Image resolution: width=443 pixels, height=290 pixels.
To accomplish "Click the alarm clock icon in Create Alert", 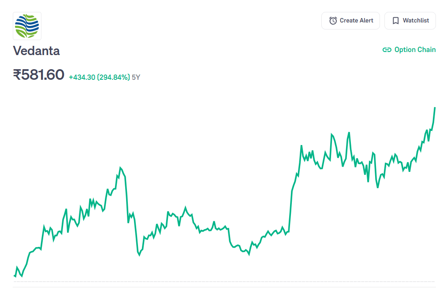I will tap(333, 21).
